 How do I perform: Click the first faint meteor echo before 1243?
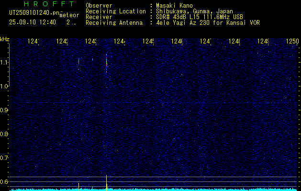point(78,62)
